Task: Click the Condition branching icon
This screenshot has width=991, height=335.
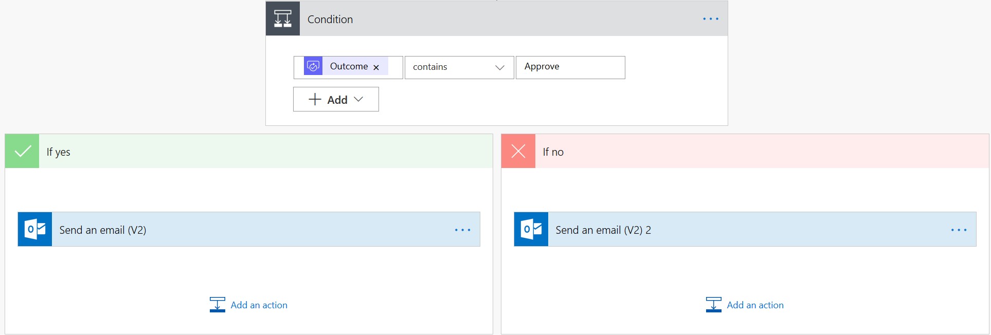Action: click(282, 18)
